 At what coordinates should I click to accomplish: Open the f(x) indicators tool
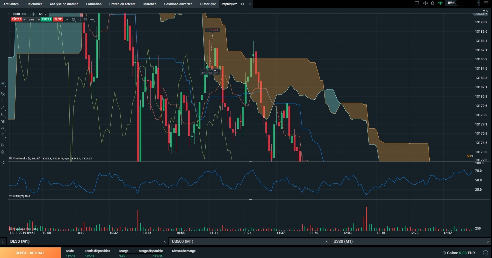[x=3, y=94]
